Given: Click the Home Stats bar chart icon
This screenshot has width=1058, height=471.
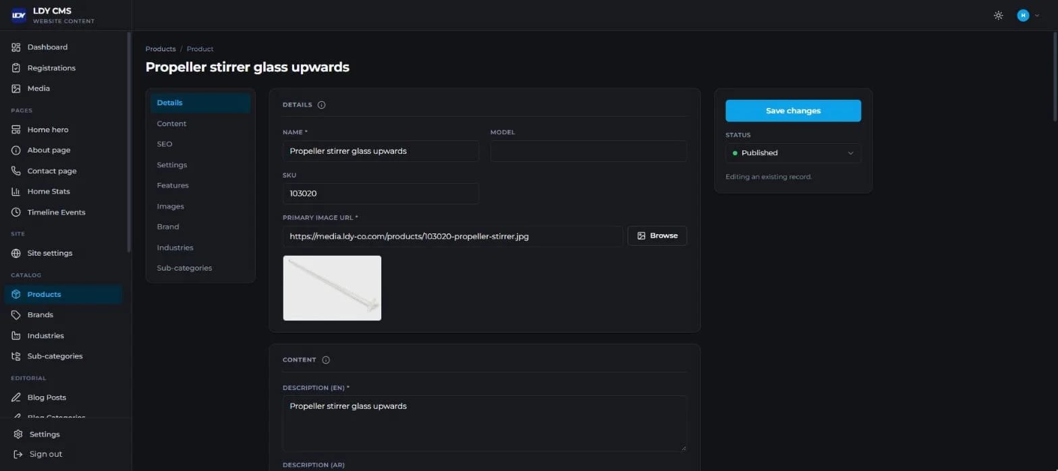Looking at the screenshot, I should click(16, 192).
